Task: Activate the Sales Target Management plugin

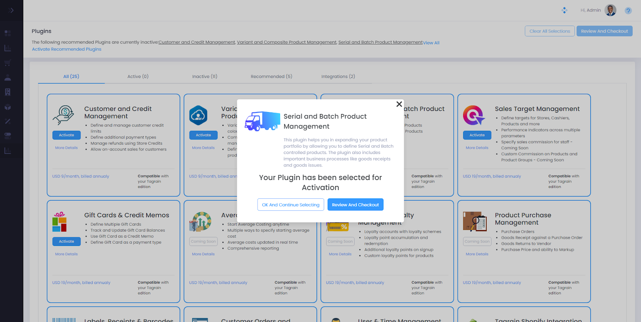Action: [x=477, y=135]
